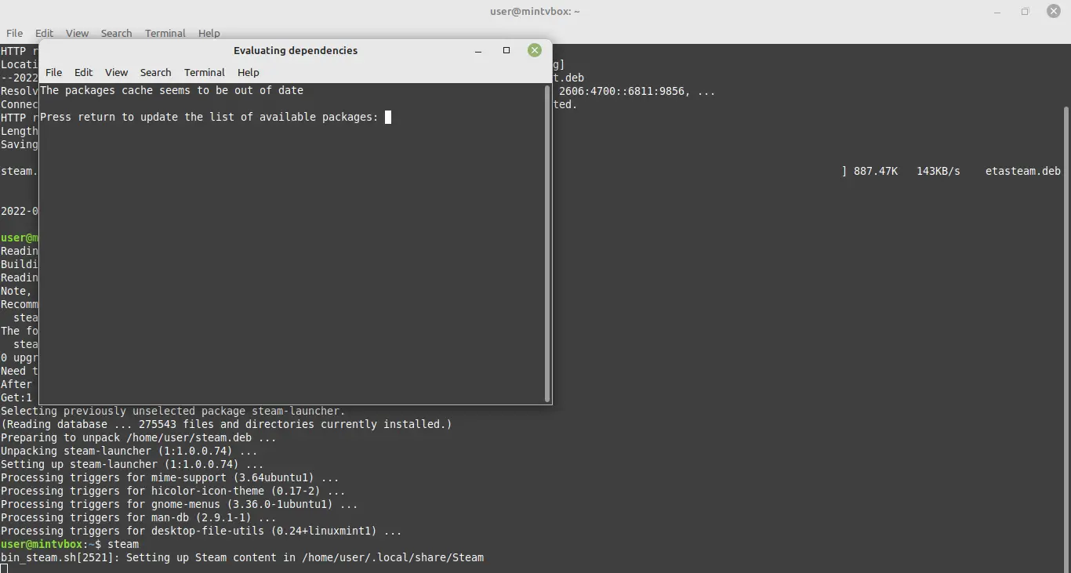
Task: Click '$ steam' command prompt line
Action: (70, 544)
